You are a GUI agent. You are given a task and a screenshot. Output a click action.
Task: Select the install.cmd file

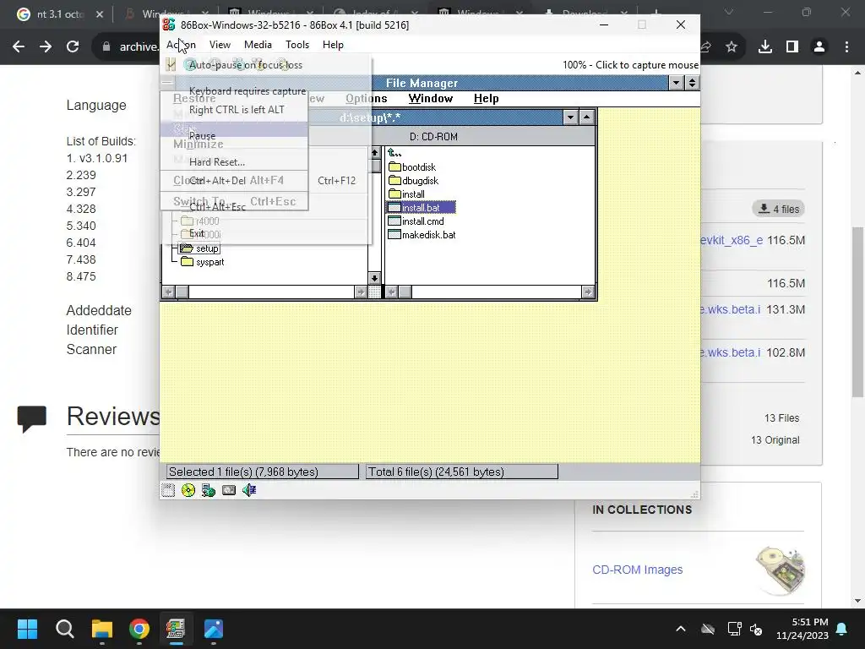[416, 221]
